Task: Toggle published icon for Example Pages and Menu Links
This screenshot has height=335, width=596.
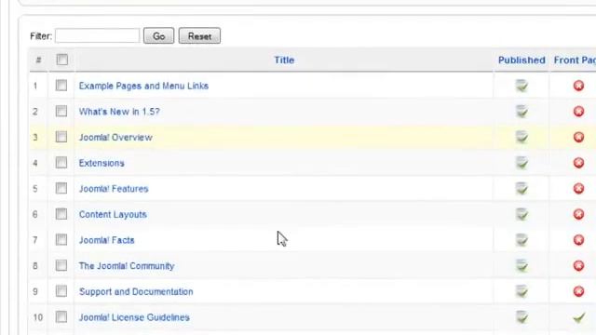Action: [521, 86]
